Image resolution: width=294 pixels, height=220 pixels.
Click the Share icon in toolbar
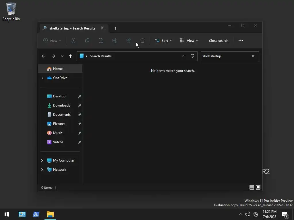pos(129,40)
